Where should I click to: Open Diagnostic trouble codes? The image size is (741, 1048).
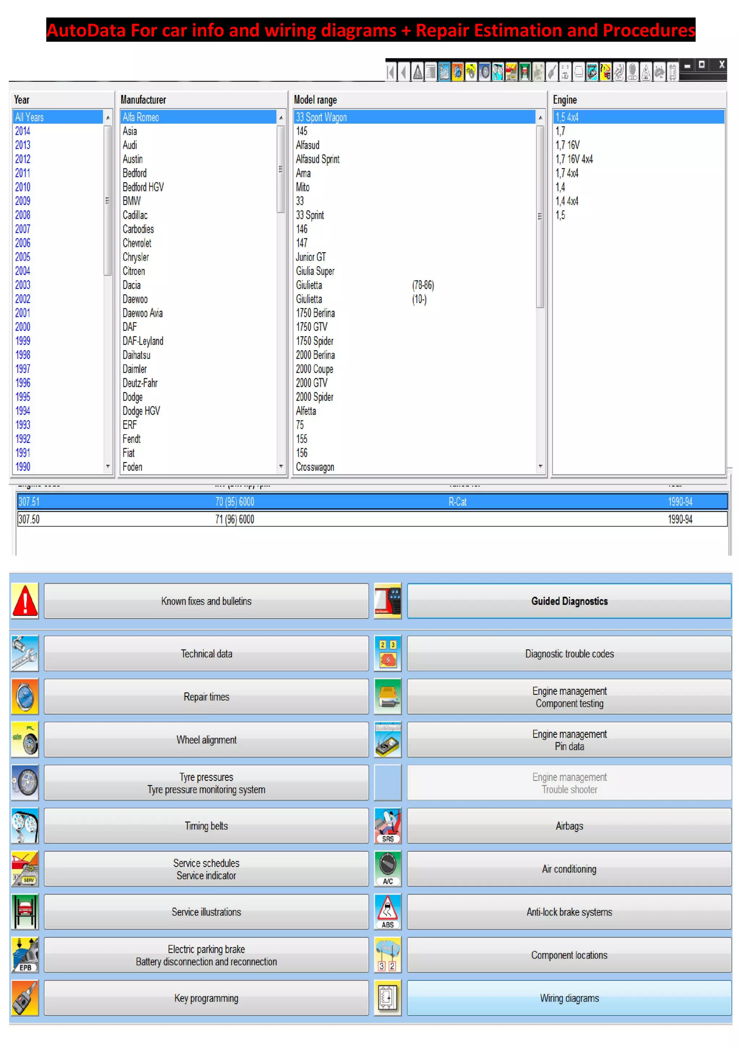tap(569, 653)
